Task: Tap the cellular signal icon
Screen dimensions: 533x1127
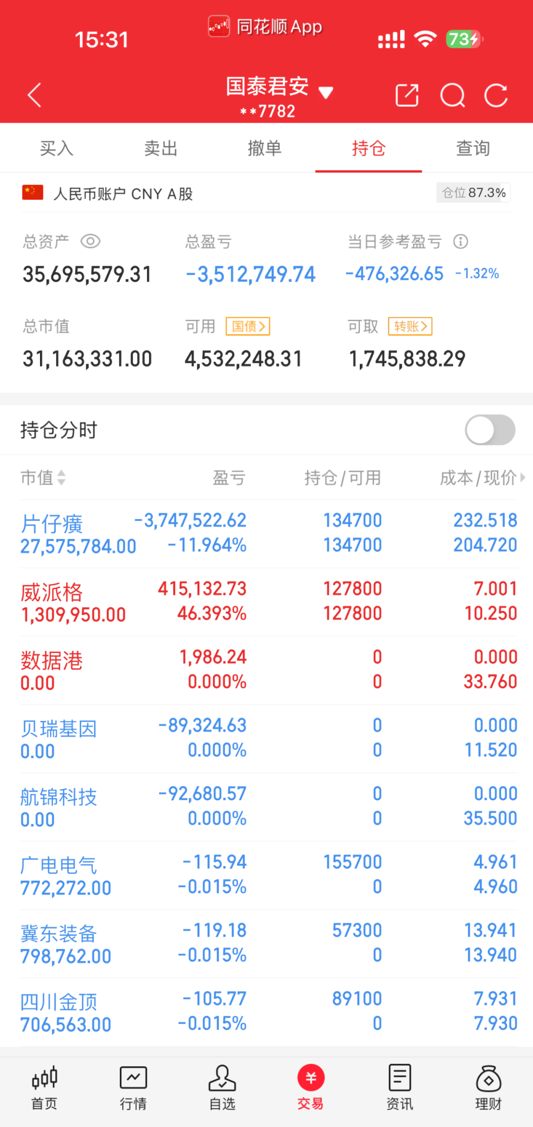Action: 391,39
